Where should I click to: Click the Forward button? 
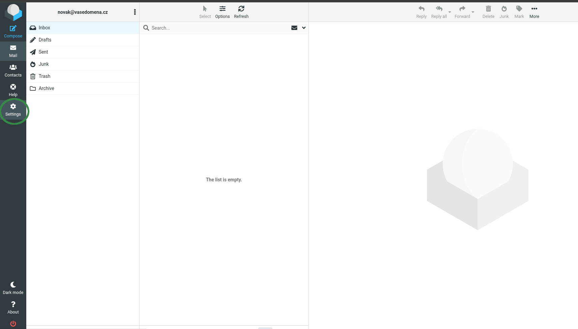click(x=462, y=12)
